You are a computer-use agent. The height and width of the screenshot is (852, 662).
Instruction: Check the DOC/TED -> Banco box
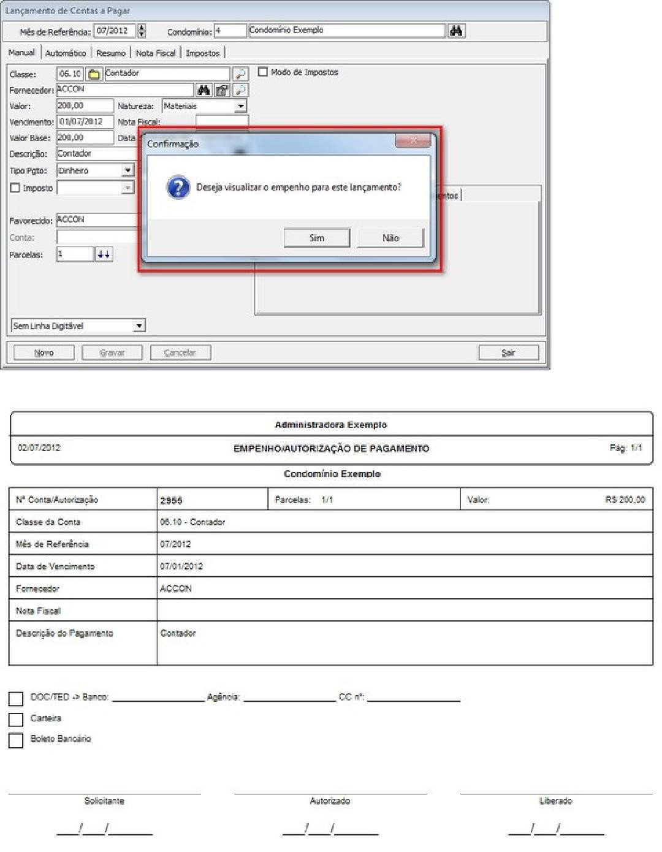(16, 699)
